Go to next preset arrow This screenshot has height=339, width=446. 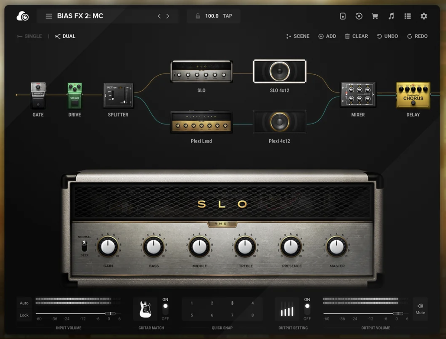(168, 16)
